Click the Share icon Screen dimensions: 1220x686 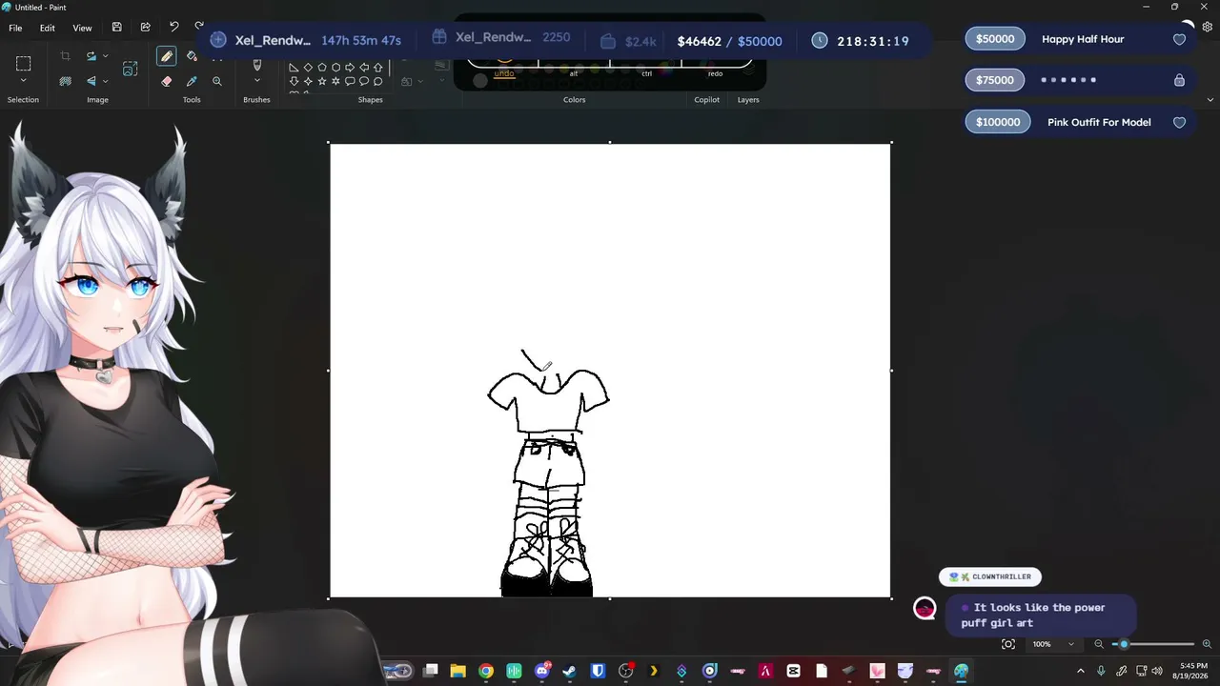(145, 28)
